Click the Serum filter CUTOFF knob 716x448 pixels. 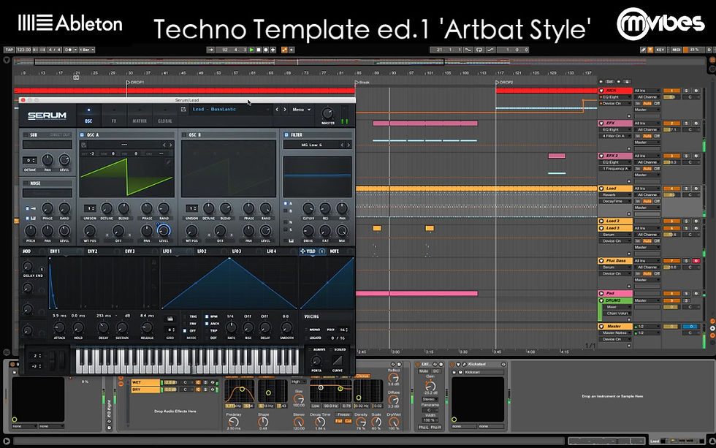(308, 208)
